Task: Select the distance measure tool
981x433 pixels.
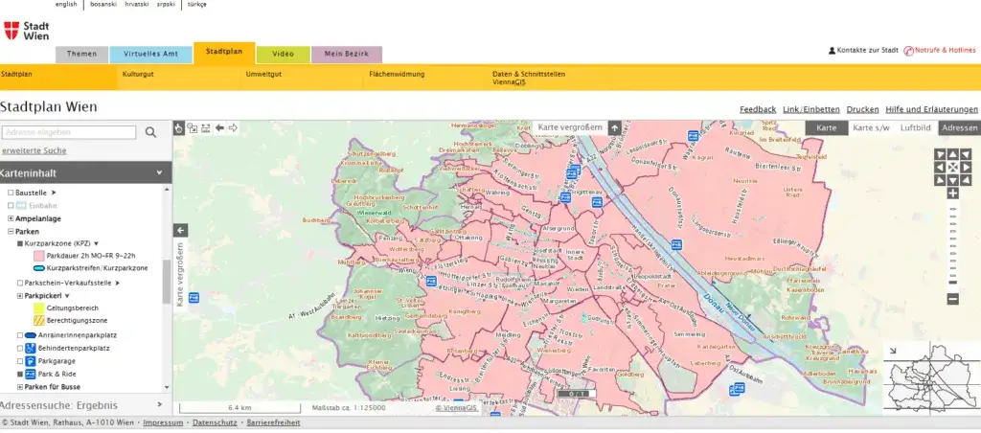Action: pos(206,128)
